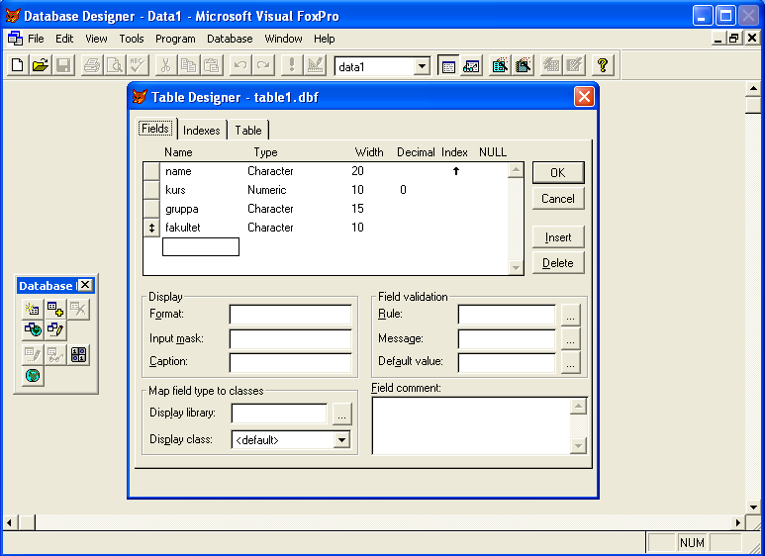Switch to the Table tab

[248, 131]
